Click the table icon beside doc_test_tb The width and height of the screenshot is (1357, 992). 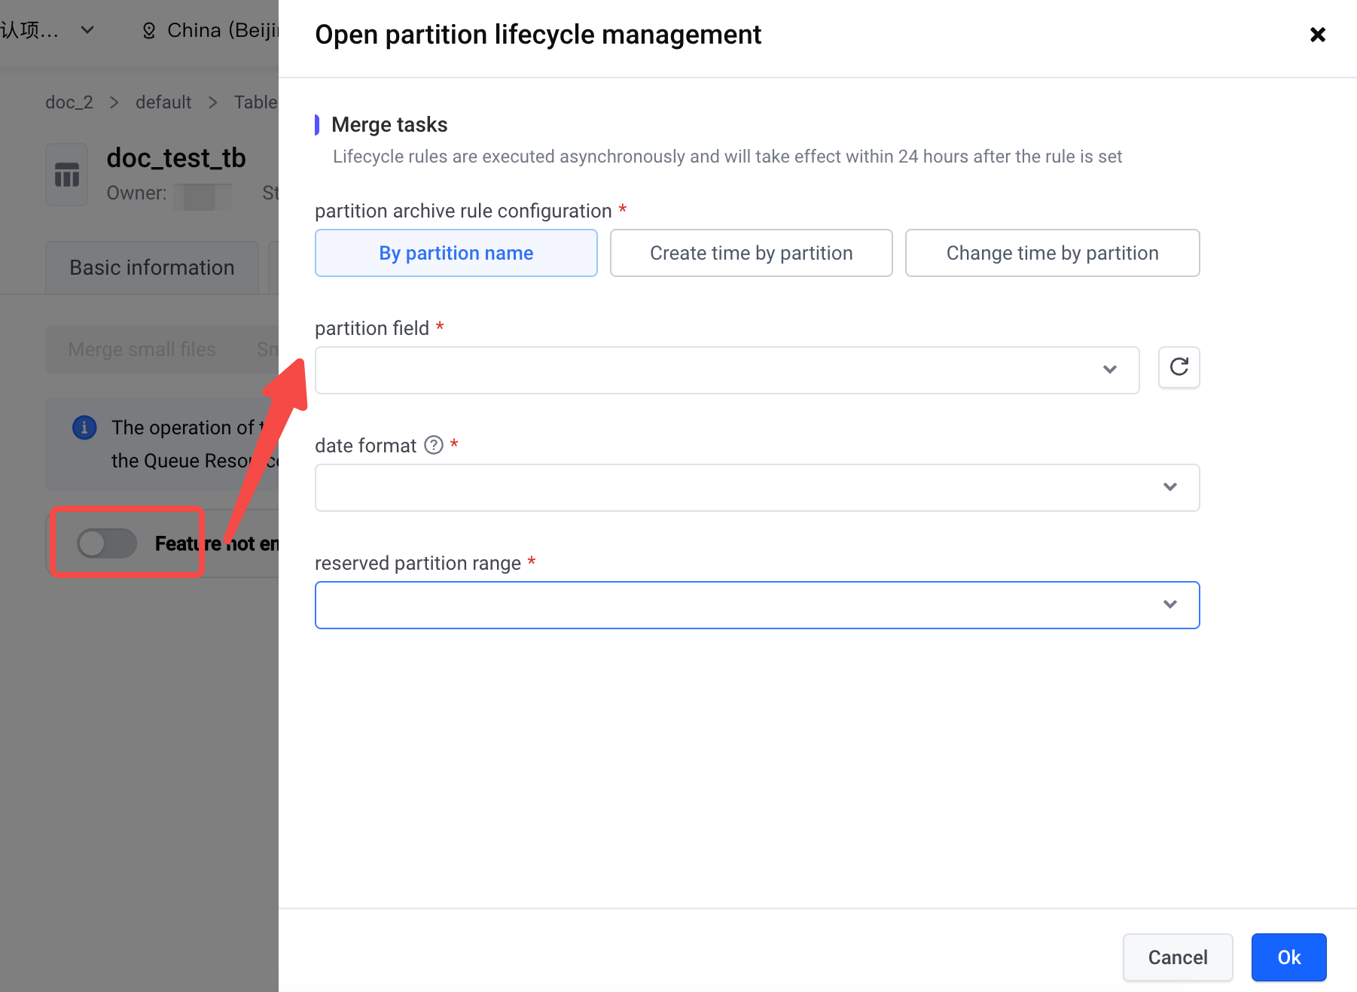coord(67,175)
